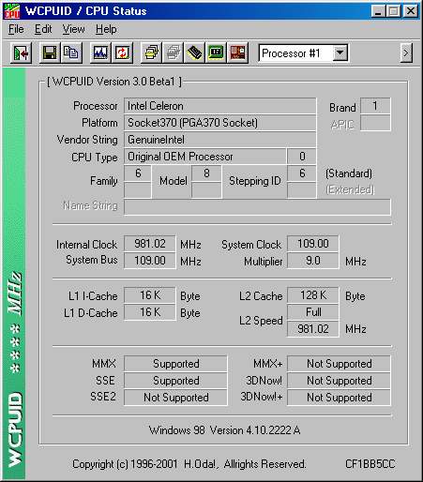Click the toolbar overflow chevron arrow

[406, 53]
